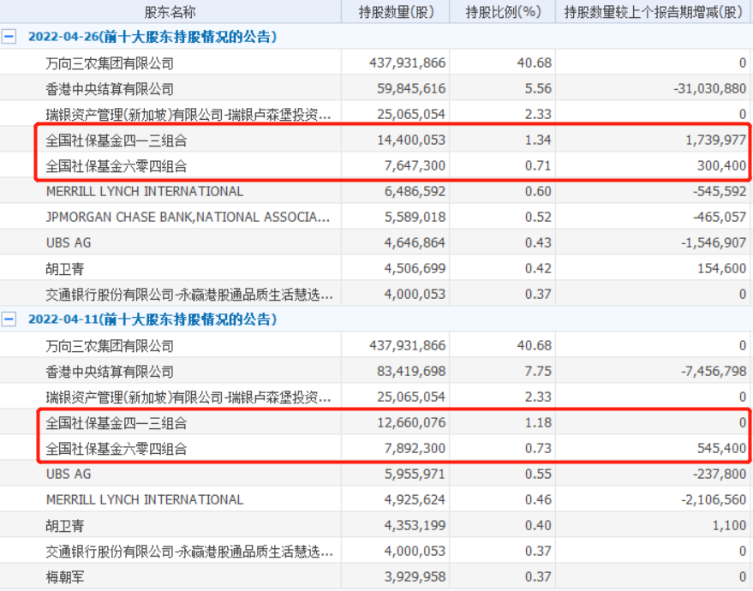
Task: Collapse the 2022-04-26 shareholder group
Action: click(9, 37)
